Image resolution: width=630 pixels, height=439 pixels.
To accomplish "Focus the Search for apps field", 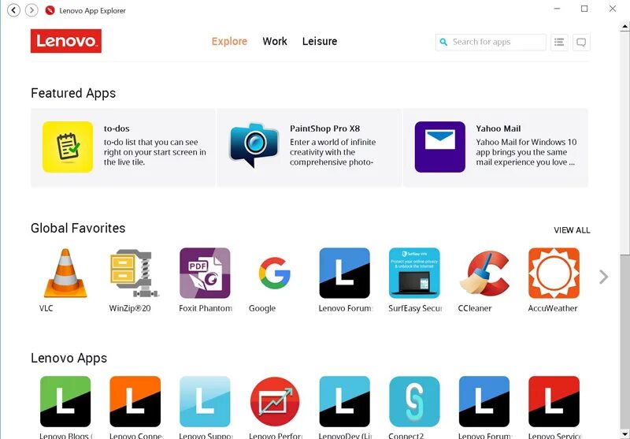I will 491,42.
